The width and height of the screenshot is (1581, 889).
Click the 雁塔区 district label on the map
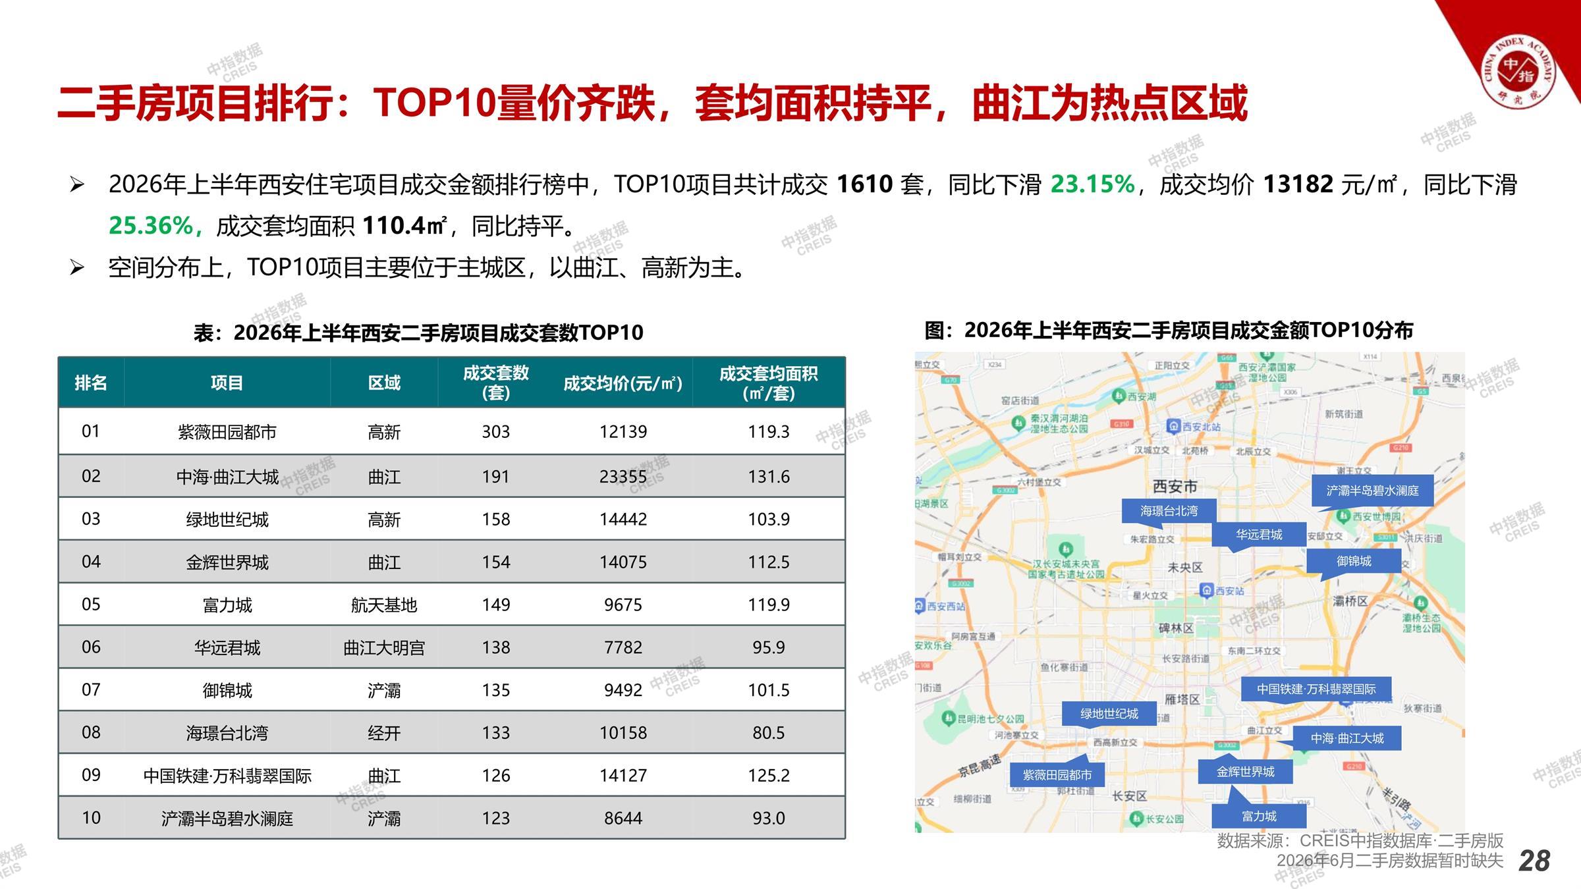(x=1181, y=699)
